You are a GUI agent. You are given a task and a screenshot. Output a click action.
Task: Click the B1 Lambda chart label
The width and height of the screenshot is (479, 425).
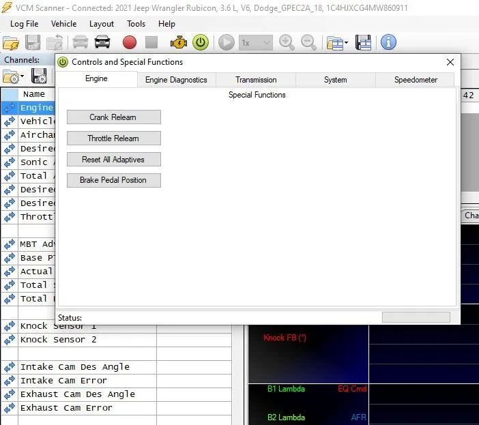coord(286,389)
